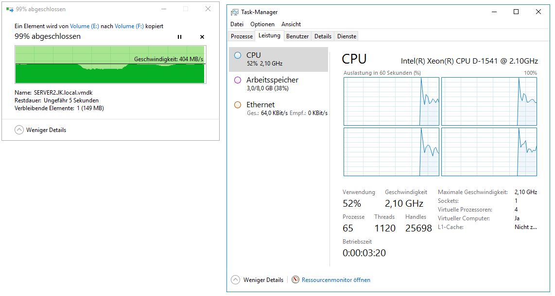Screen dimensions: 555x296
Task: Collapse copy dialog with Weniger Details chevron
Action: pos(19,130)
